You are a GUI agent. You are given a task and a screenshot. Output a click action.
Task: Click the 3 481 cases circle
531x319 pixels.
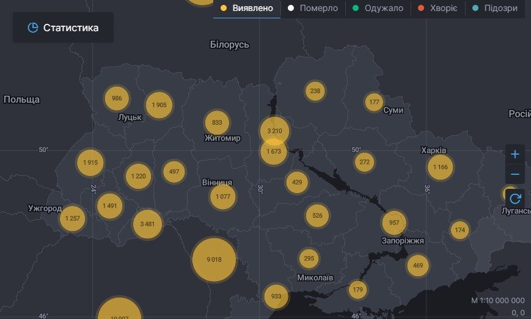pos(147,224)
